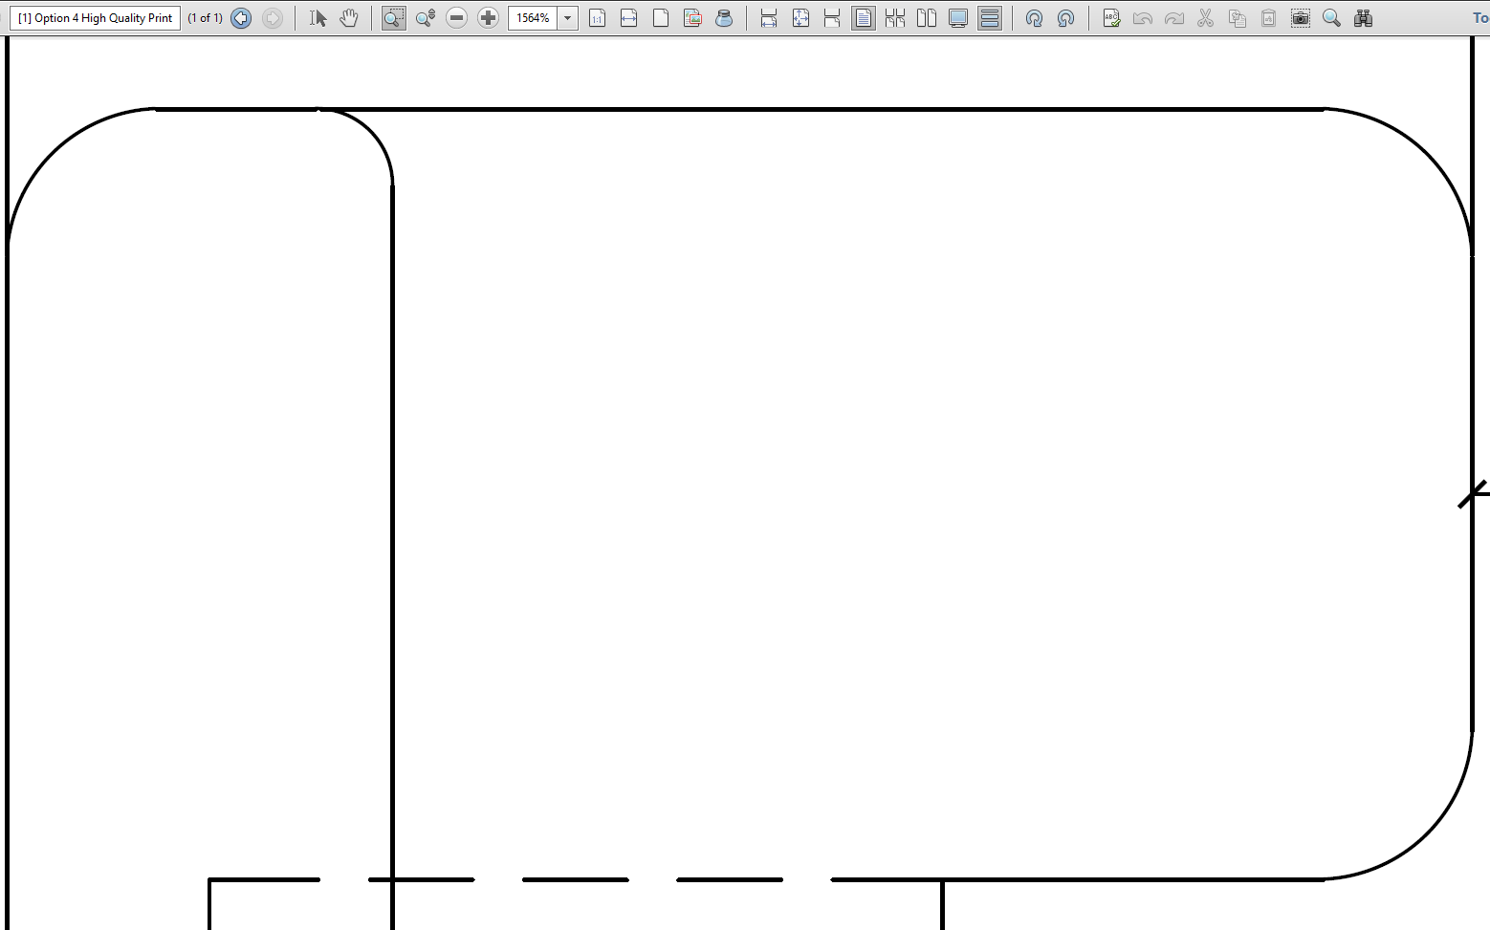
Task: Expand the Tools pane via the To label
Action: coord(1480,17)
